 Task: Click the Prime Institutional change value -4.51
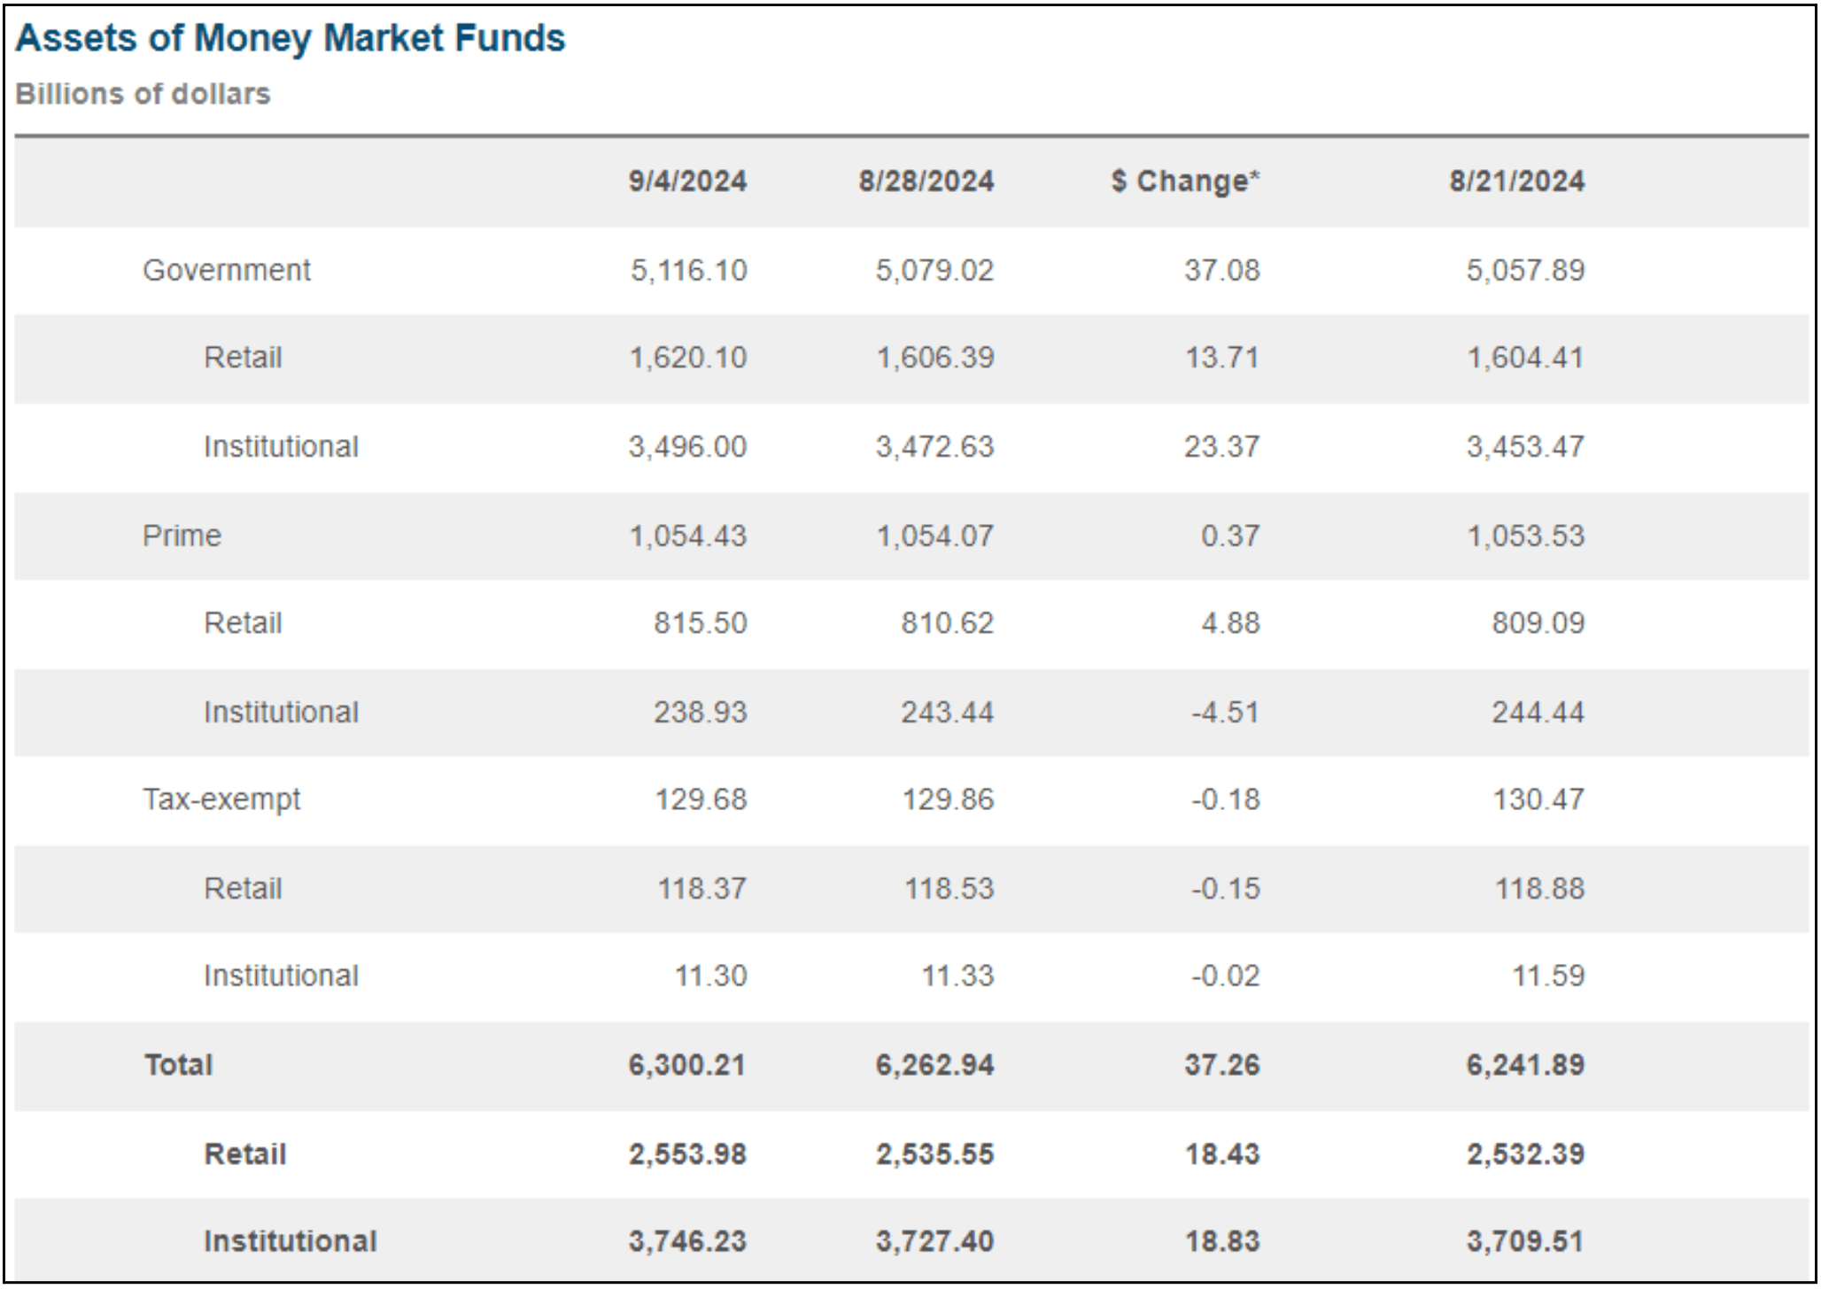click(1224, 712)
